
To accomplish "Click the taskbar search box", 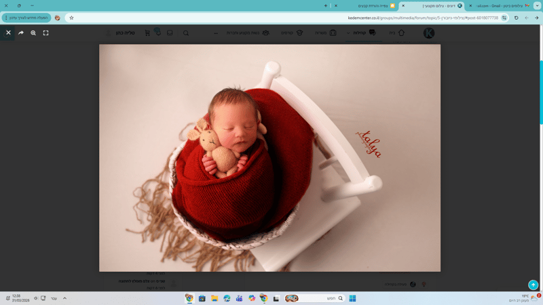I will pos(314,298).
